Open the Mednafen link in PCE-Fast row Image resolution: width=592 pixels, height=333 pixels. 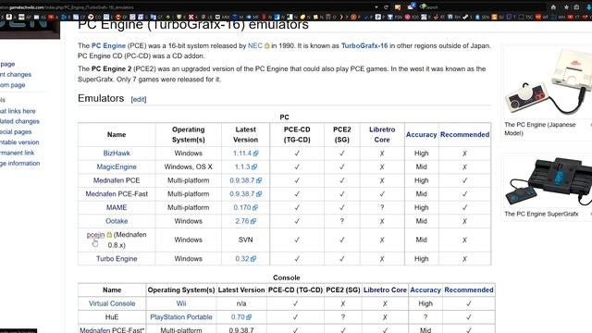coord(101,194)
